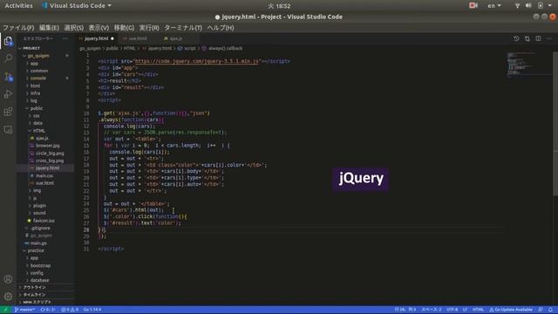Click the ajax.js file icon in explorer
The width and height of the screenshot is (558, 314).
32,138
